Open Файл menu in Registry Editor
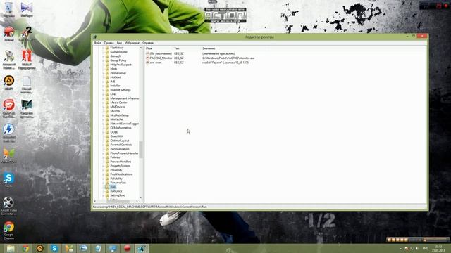The width and height of the screenshot is (451, 253). pyautogui.click(x=97, y=43)
